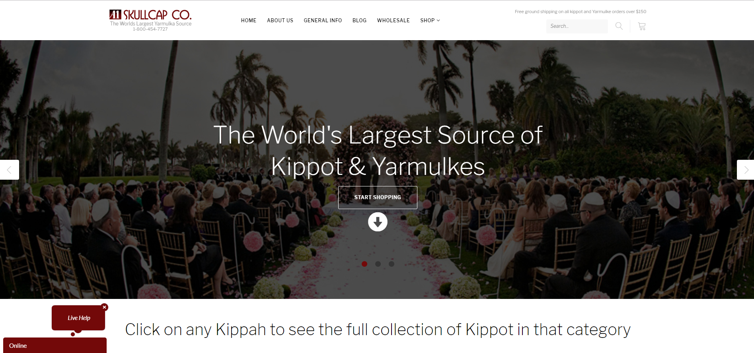Click the down arrow circle icon
Image resolution: width=754 pixels, height=353 pixels.
[x=378, y=222]
